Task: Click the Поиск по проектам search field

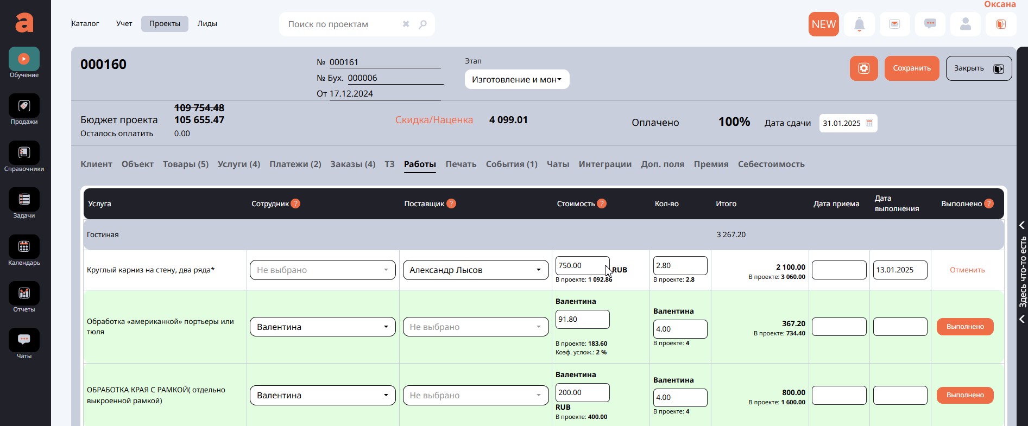Action: click(342, 24)
